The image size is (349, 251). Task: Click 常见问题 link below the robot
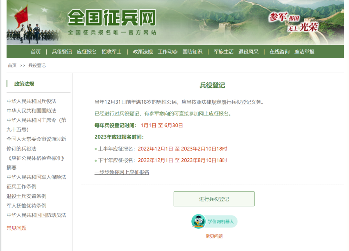214,236
